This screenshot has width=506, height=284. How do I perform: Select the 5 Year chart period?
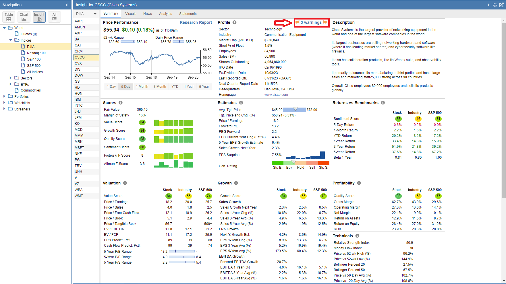click(x=204, y=87)
